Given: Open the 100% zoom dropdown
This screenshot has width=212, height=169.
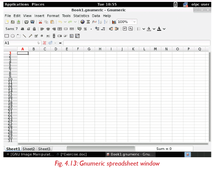Looking at the screenshot, I should coord(134,22).
